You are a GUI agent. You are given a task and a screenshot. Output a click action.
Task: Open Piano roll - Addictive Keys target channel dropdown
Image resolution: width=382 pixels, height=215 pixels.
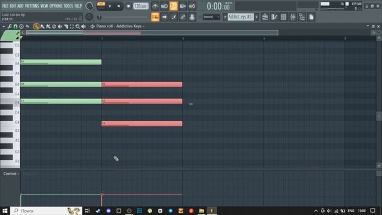tap(121, 26)
